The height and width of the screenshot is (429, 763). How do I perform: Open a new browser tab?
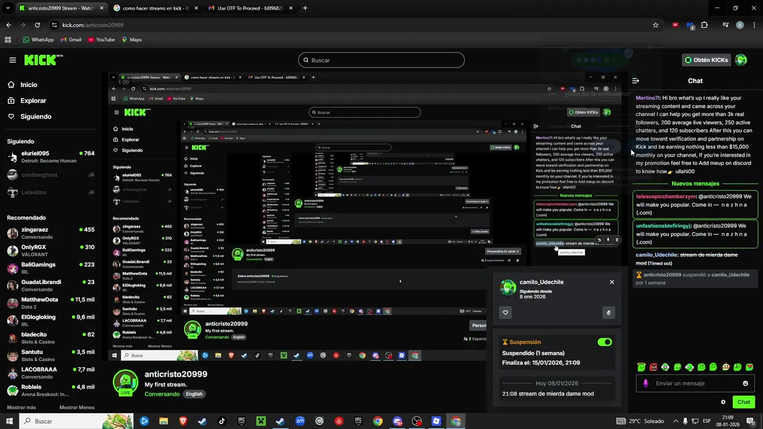pos(305,8)
